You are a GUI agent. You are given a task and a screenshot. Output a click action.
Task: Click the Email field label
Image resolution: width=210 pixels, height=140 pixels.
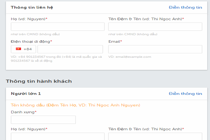click(x=115, y=41)
